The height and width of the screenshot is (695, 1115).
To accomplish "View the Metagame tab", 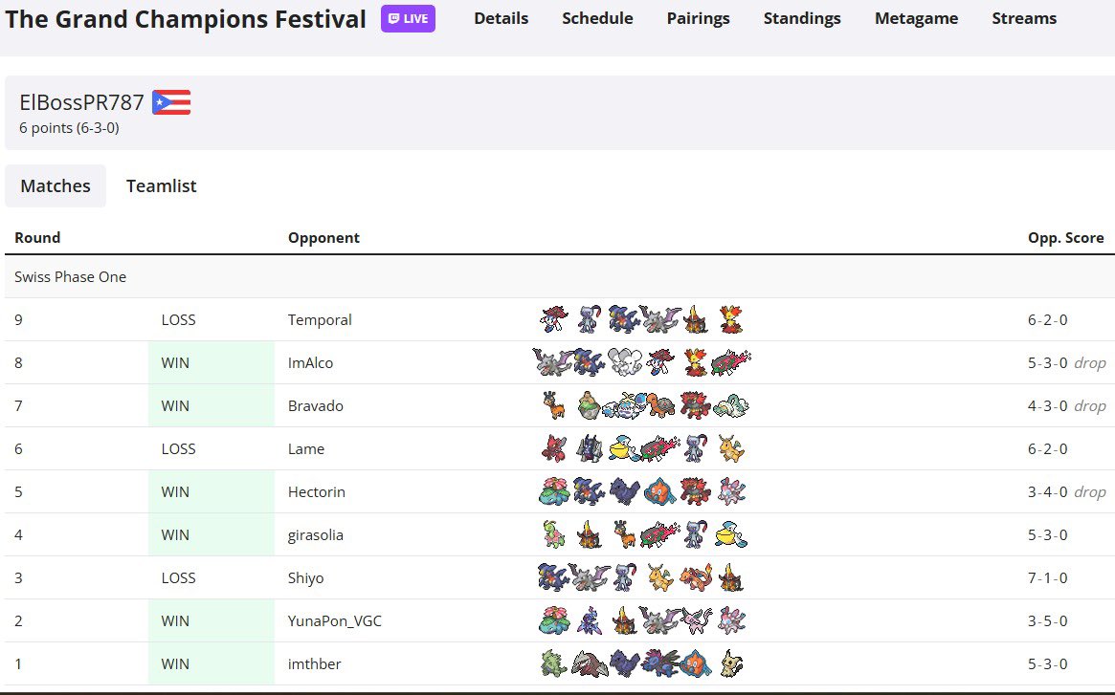I will pos(916,18).
